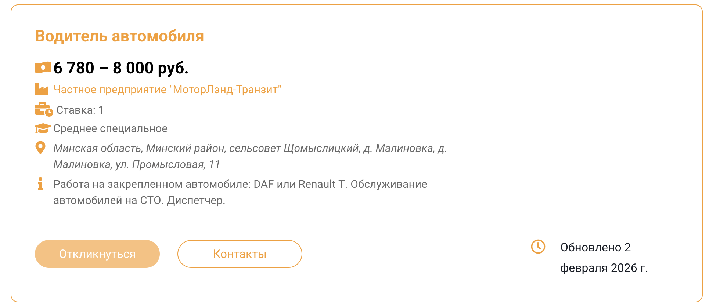Click the address line starting 'Минская область'
The image size is (709, 306).
tap(250, 148)
